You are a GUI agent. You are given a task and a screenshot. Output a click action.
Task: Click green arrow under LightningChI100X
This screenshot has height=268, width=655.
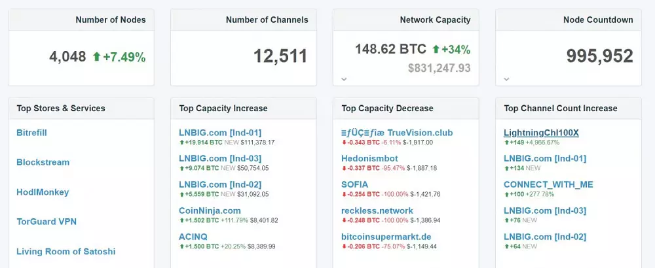pyautogui.click(x=506, y=142)
